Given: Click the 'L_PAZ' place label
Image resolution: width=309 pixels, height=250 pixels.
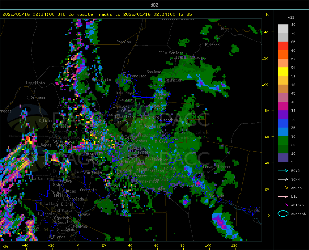Looking at the screenshot, I should (x=254, y=210).
